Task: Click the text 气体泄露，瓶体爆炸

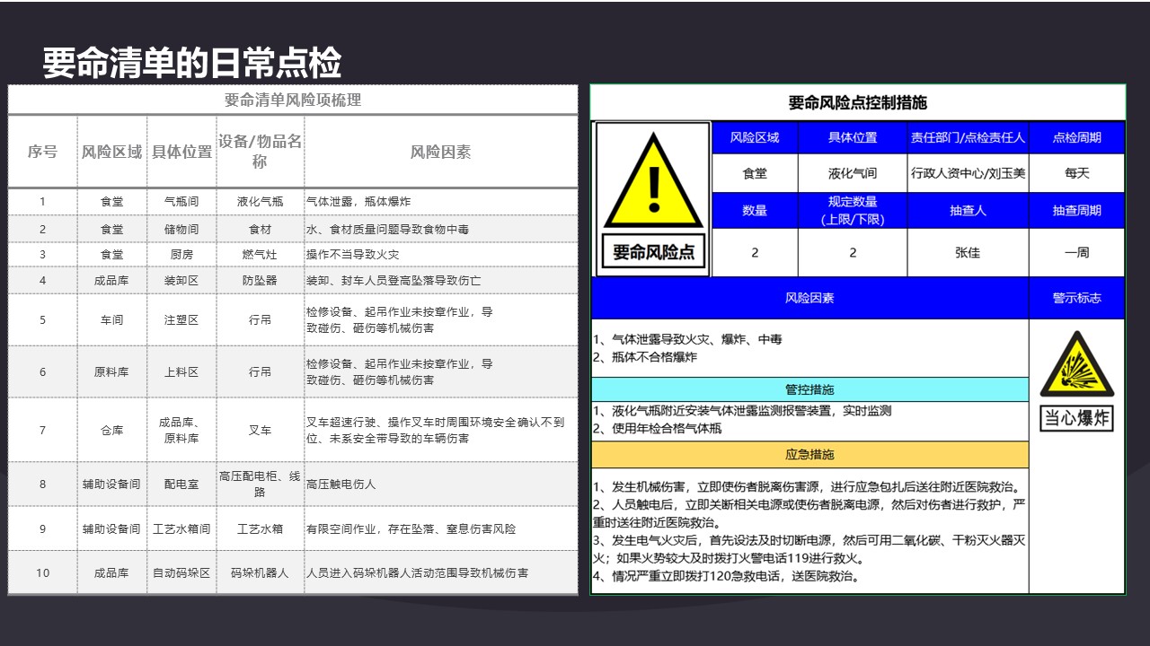Action: pyautogui.click(x=358, y=202)
